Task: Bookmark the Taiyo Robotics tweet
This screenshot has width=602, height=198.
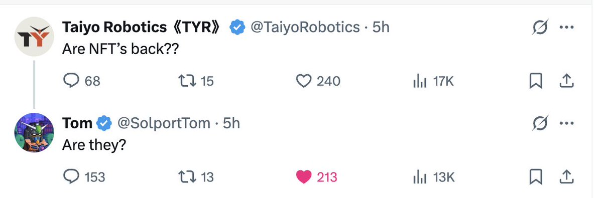Action: pyautogui.click(x=536, y=81)
